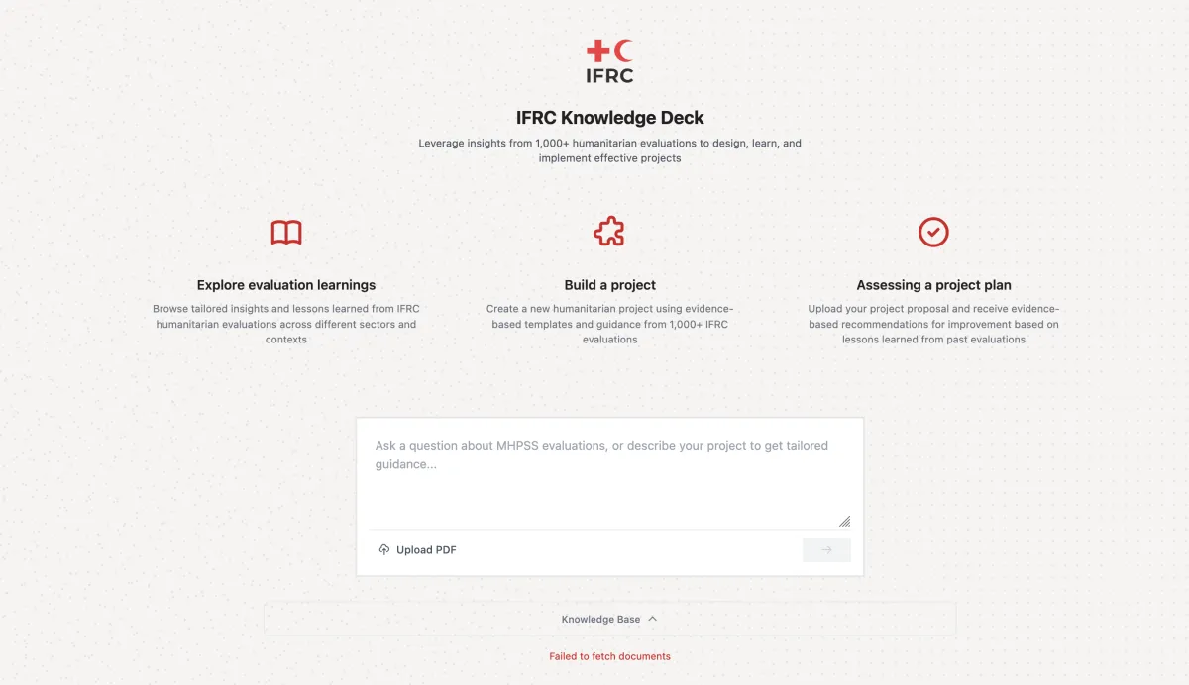Screen dimensions: 1189x685
Task: Click the puzzle piece icon
Action: click(x=609, y=233)
